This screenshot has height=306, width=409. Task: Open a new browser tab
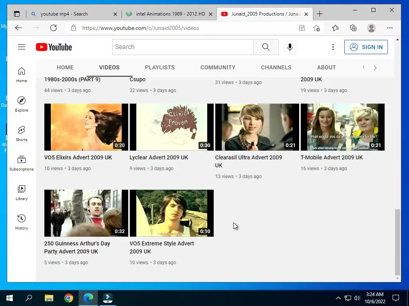[x=320, y=14]
